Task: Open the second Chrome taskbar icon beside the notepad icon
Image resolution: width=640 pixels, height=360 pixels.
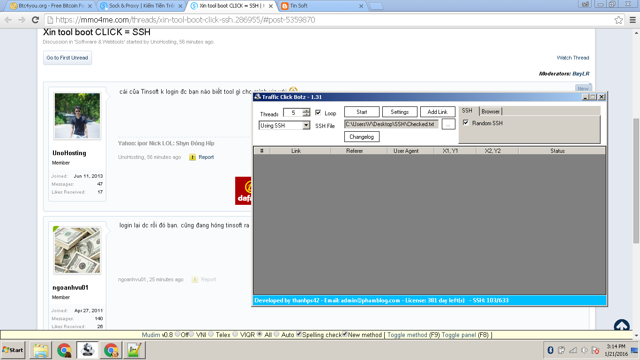Action: tap(111, 350)
